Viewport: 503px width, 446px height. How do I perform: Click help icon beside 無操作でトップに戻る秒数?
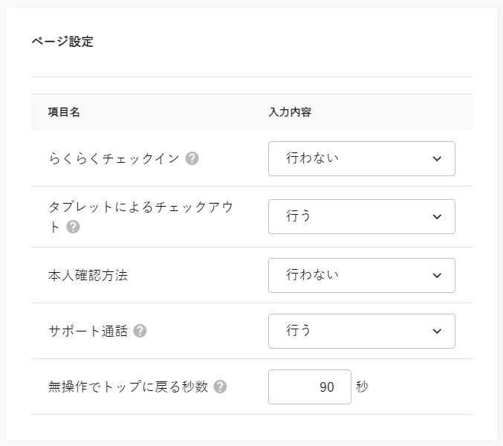220,387
